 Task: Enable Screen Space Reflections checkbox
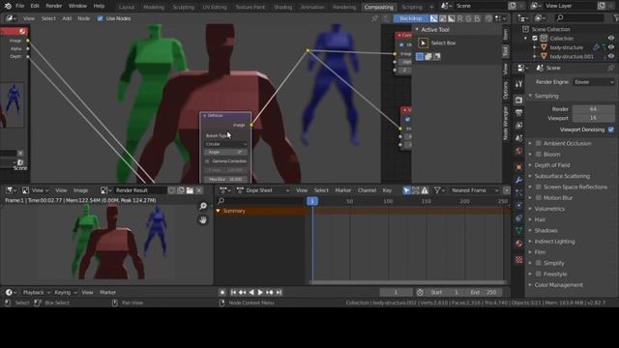539,187
